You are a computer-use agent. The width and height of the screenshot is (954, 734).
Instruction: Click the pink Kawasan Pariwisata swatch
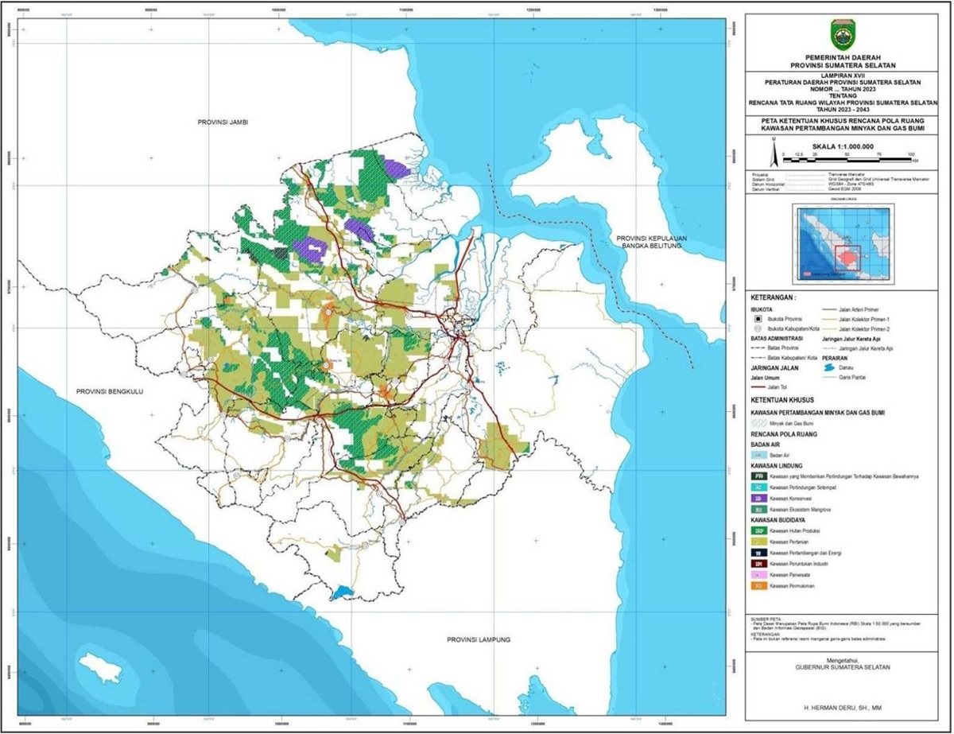click(x=760, y=574)
